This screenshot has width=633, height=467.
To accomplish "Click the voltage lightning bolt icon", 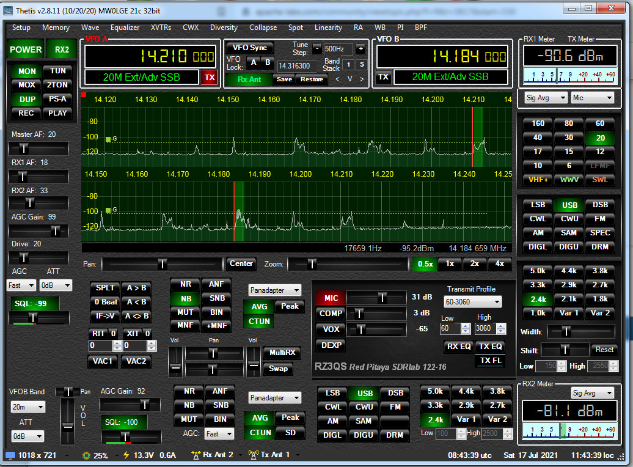I will tap(126, 455).
